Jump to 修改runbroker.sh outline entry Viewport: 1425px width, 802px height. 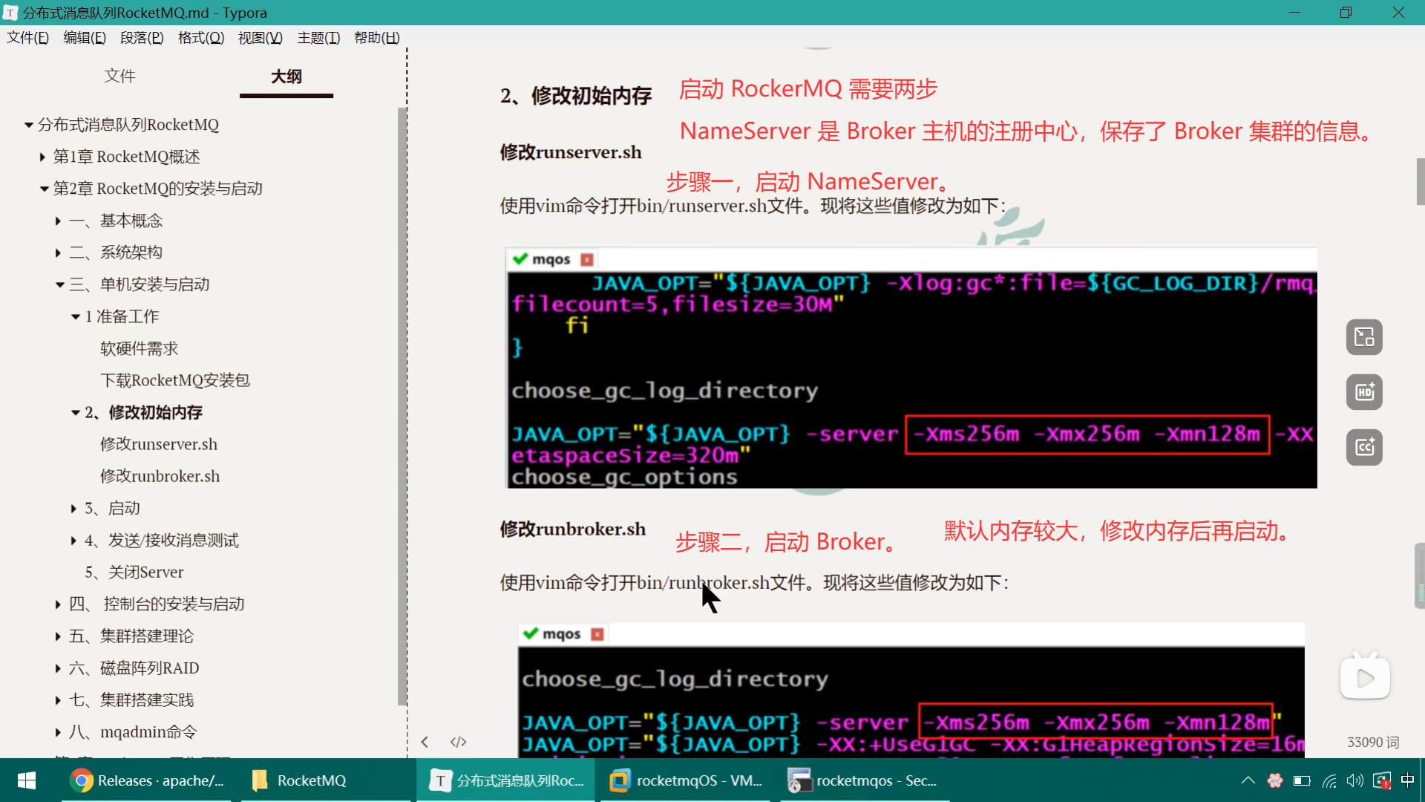160,476
